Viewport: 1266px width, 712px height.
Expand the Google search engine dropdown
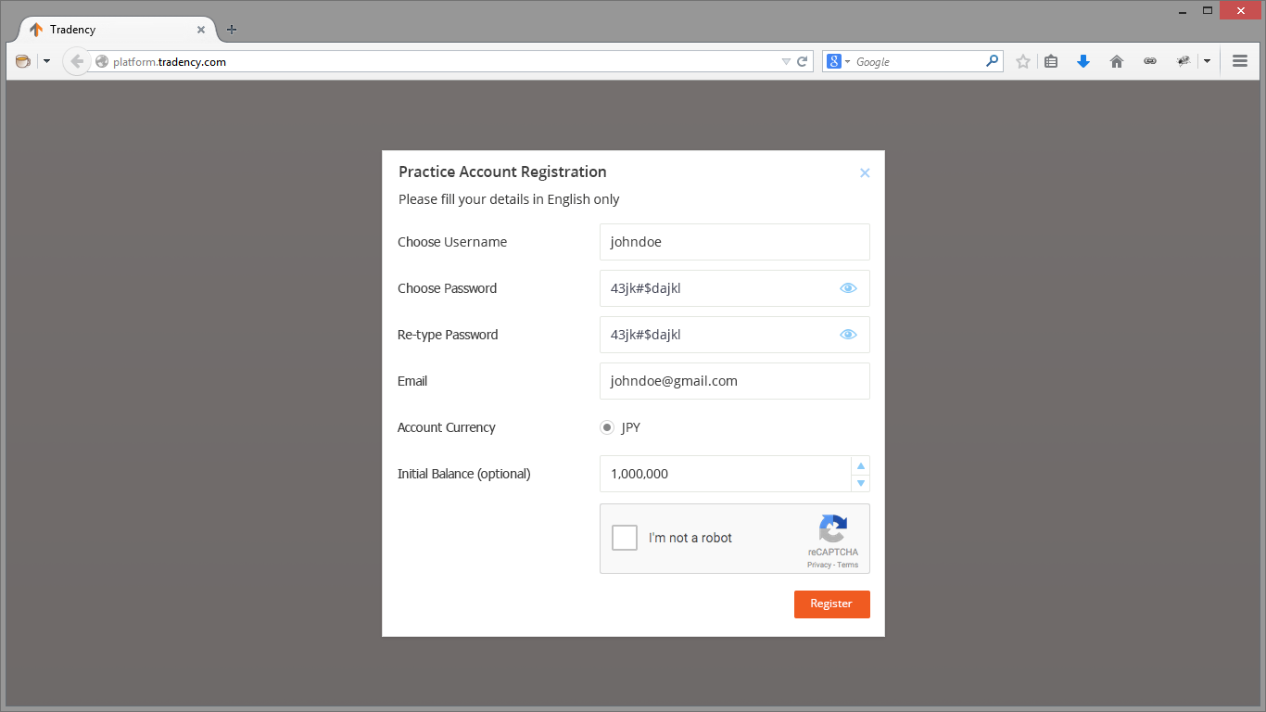(x=838, y=62)
